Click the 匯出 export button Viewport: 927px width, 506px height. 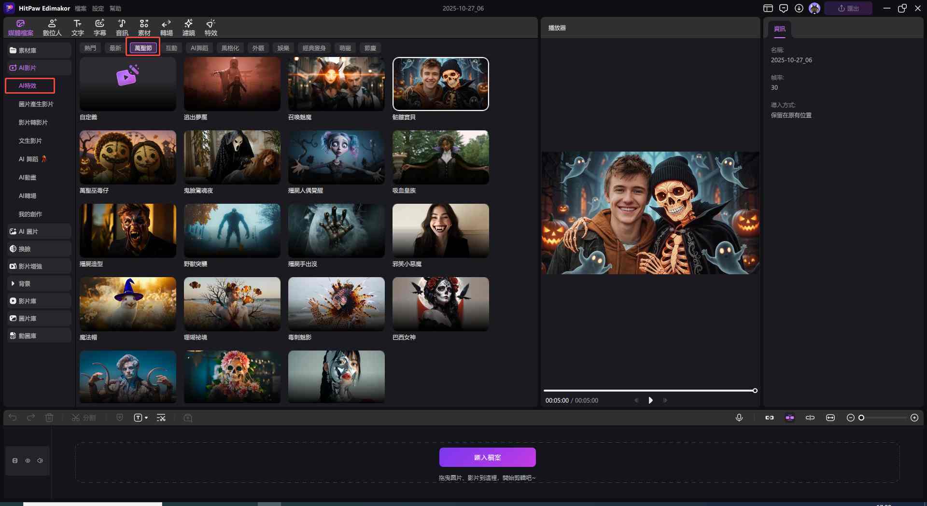point(848,8)
